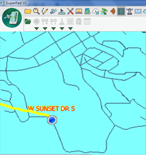This screenshot has width=146, height=155.
Task: Toggle the highlighted grid flag tool
Action: point(121,11)
